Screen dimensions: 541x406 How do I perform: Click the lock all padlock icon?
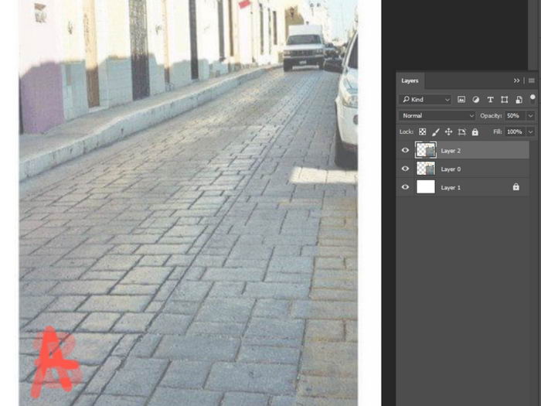click(475, 132)
